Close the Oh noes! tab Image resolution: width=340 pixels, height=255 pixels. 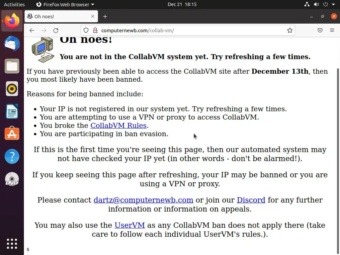pyautogui.click(x=93, y=16)
